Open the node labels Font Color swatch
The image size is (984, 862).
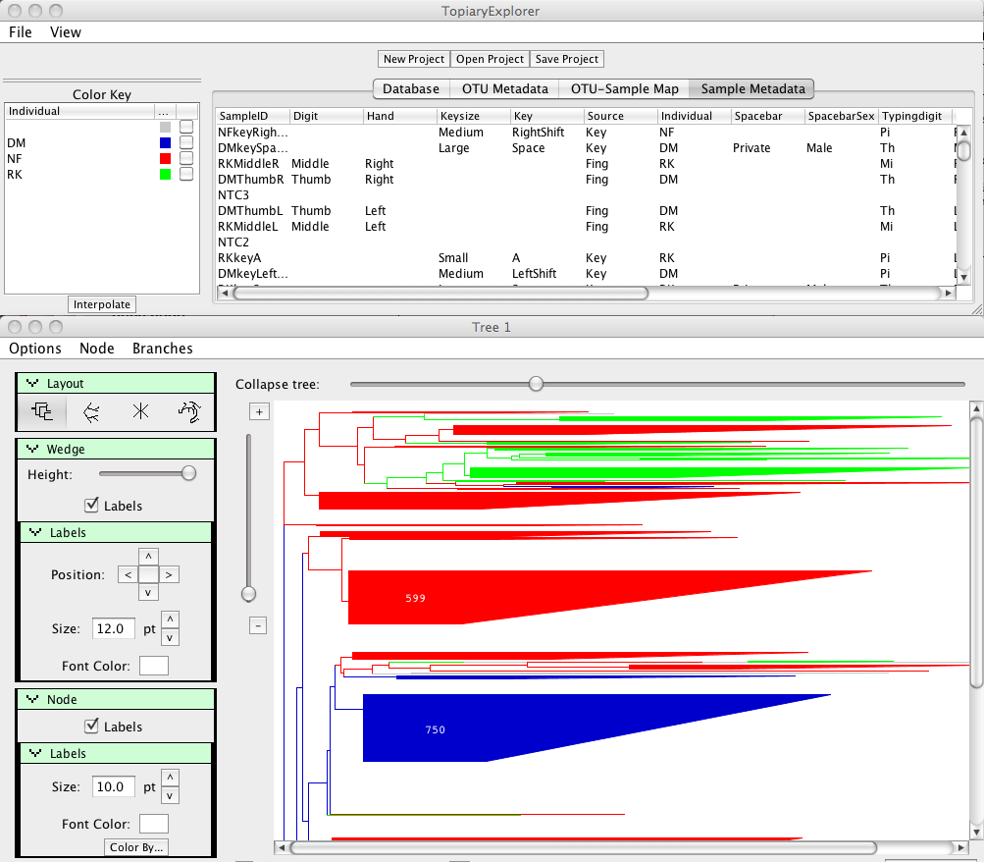(154, 824)
